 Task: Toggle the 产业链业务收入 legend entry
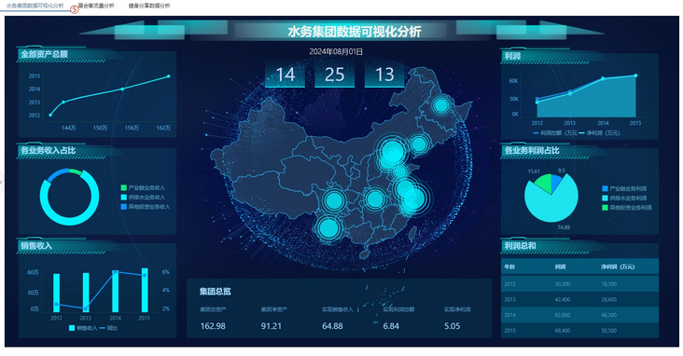(143, 187)
